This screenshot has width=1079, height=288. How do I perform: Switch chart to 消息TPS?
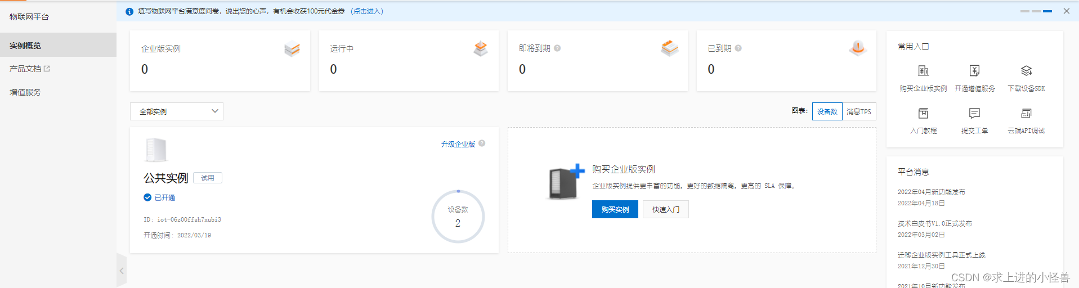pyautogui.click(x=859, y=111)
